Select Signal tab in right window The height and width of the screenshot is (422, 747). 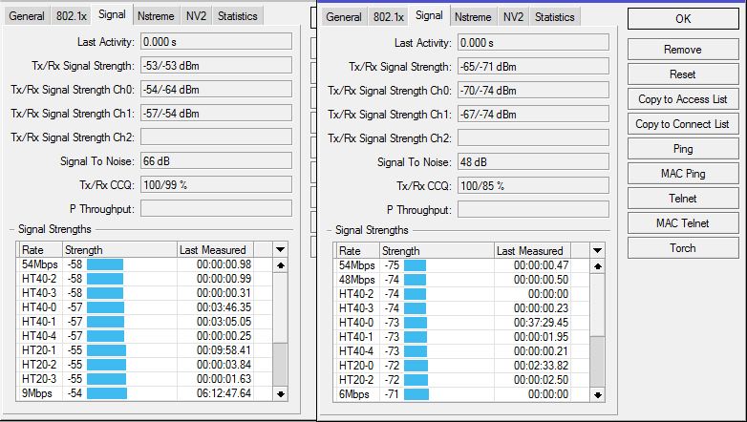click(429, 15)
